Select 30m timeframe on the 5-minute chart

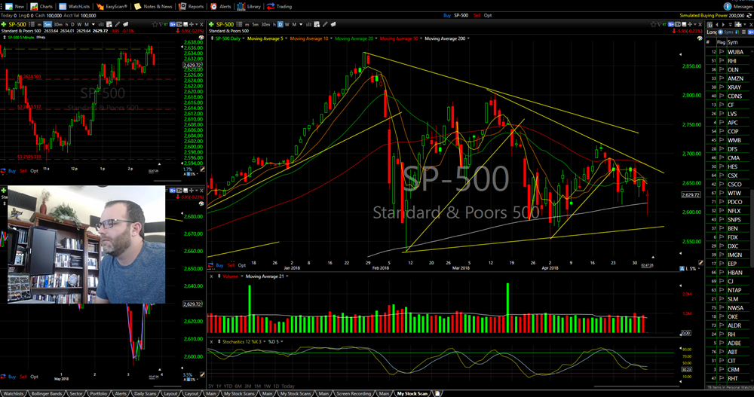pos(58,25)
